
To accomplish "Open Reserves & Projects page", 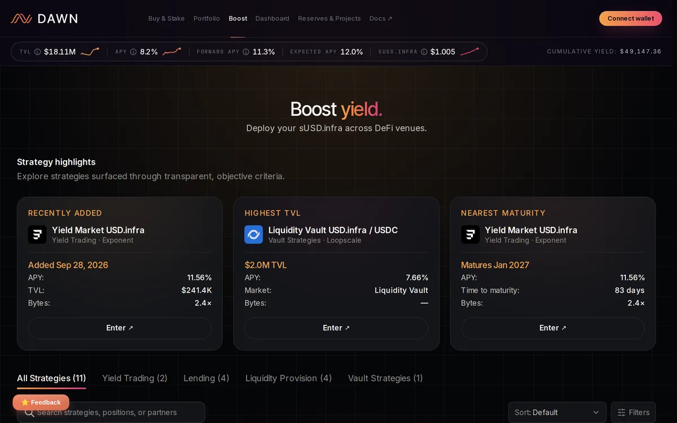I will pos(329,19).
